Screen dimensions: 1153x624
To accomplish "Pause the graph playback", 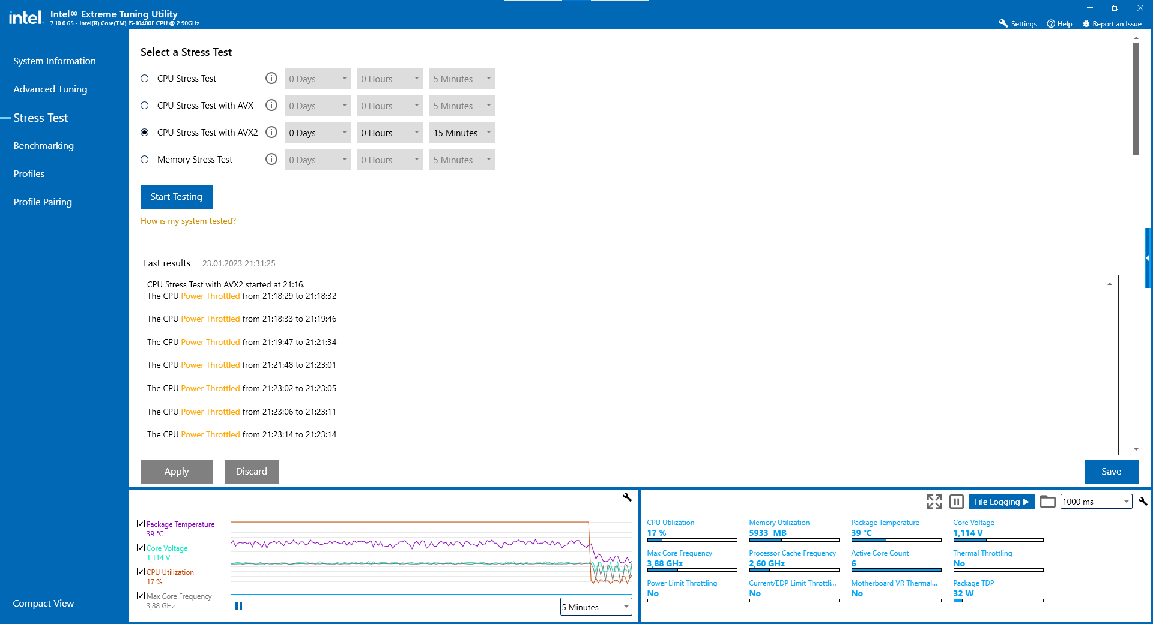I will click(x=238, y=607).
